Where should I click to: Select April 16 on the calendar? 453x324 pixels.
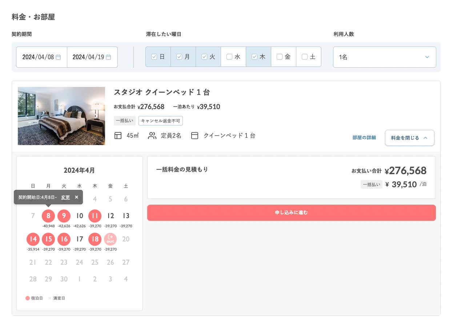[64, 239]
